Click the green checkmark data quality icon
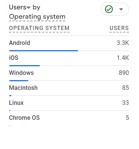Viewport: 139px width, 149px height. click(x=109, y=9)
